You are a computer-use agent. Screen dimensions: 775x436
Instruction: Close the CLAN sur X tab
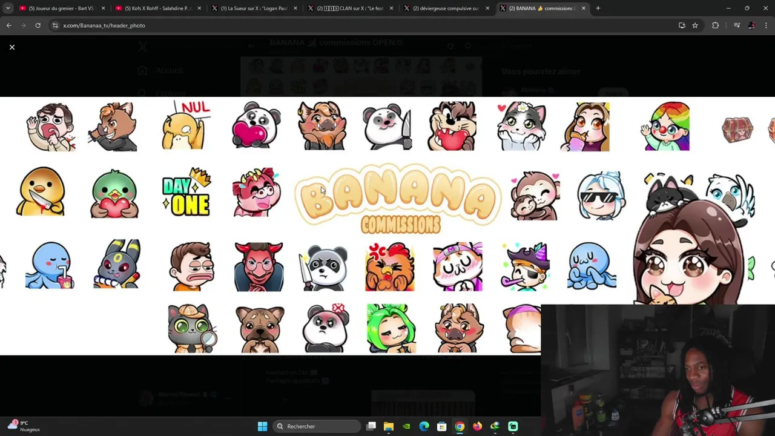tap(392, 8)
